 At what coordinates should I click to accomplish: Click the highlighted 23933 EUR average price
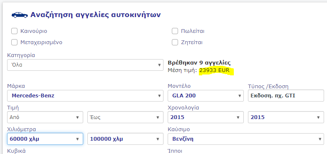coord(214,70)
